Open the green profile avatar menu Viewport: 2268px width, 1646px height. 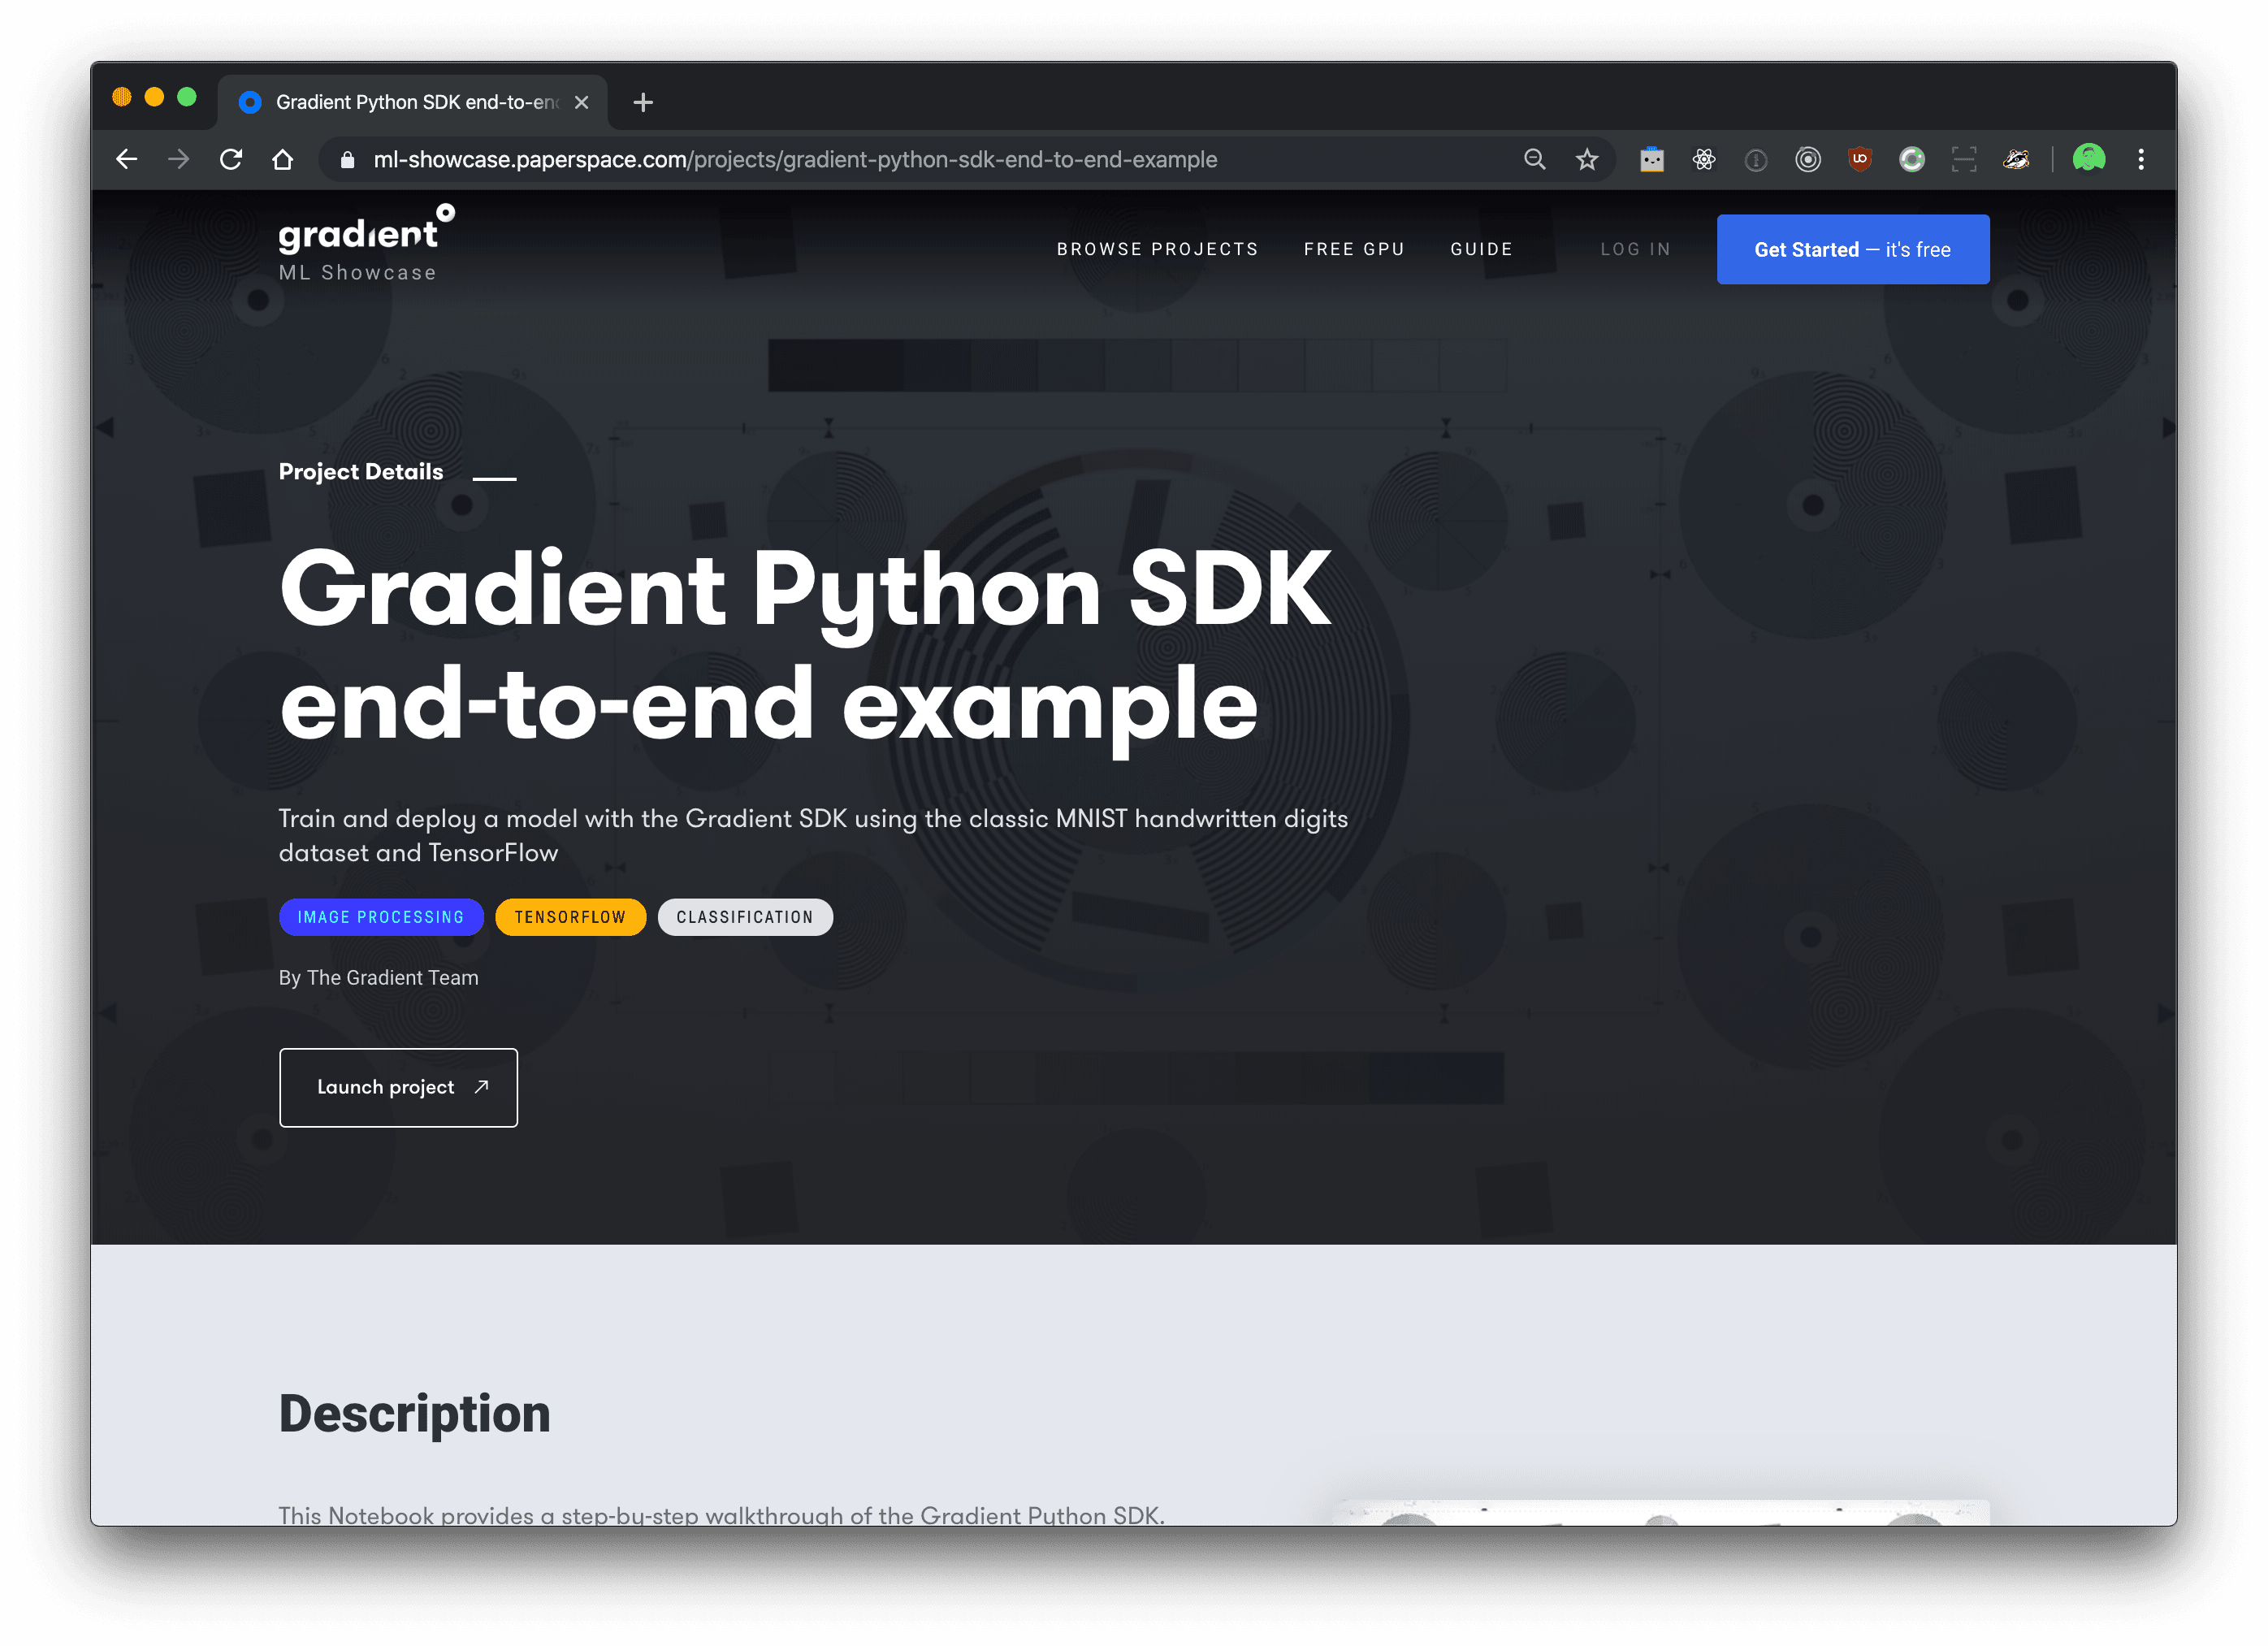coord(2089,158)
